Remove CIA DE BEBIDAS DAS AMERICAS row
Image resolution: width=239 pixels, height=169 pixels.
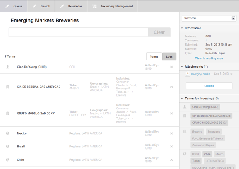[x=171, y=87]
